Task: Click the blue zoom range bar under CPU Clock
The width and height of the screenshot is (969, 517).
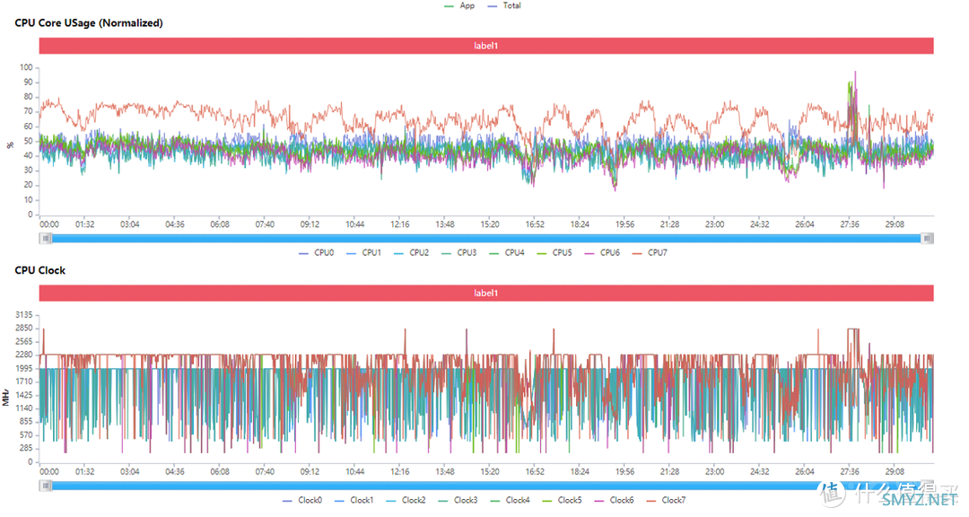Action: [x=486, y=486]
